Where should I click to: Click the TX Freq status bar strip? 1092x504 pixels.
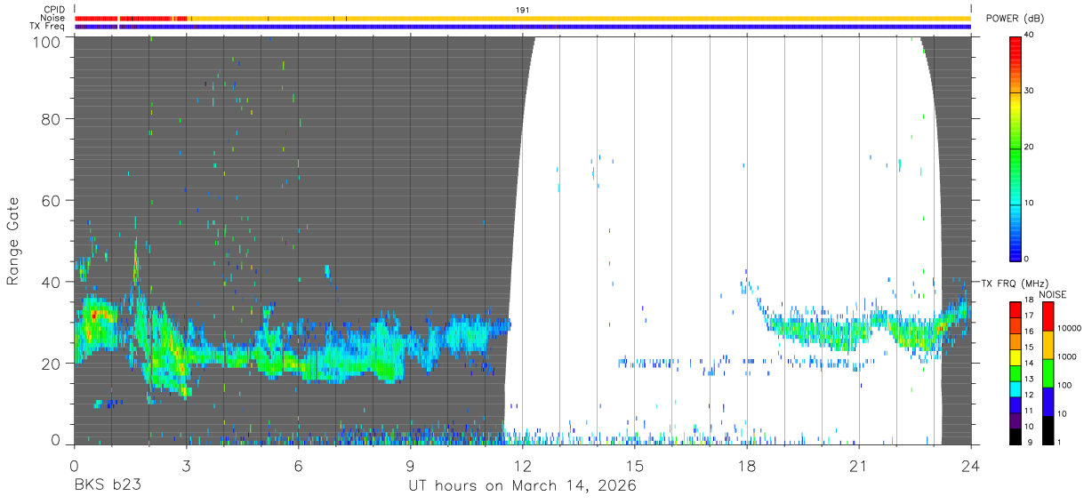[x=523, y=27]
